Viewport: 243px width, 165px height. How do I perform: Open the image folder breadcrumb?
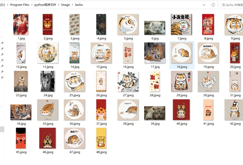[65, 5]
